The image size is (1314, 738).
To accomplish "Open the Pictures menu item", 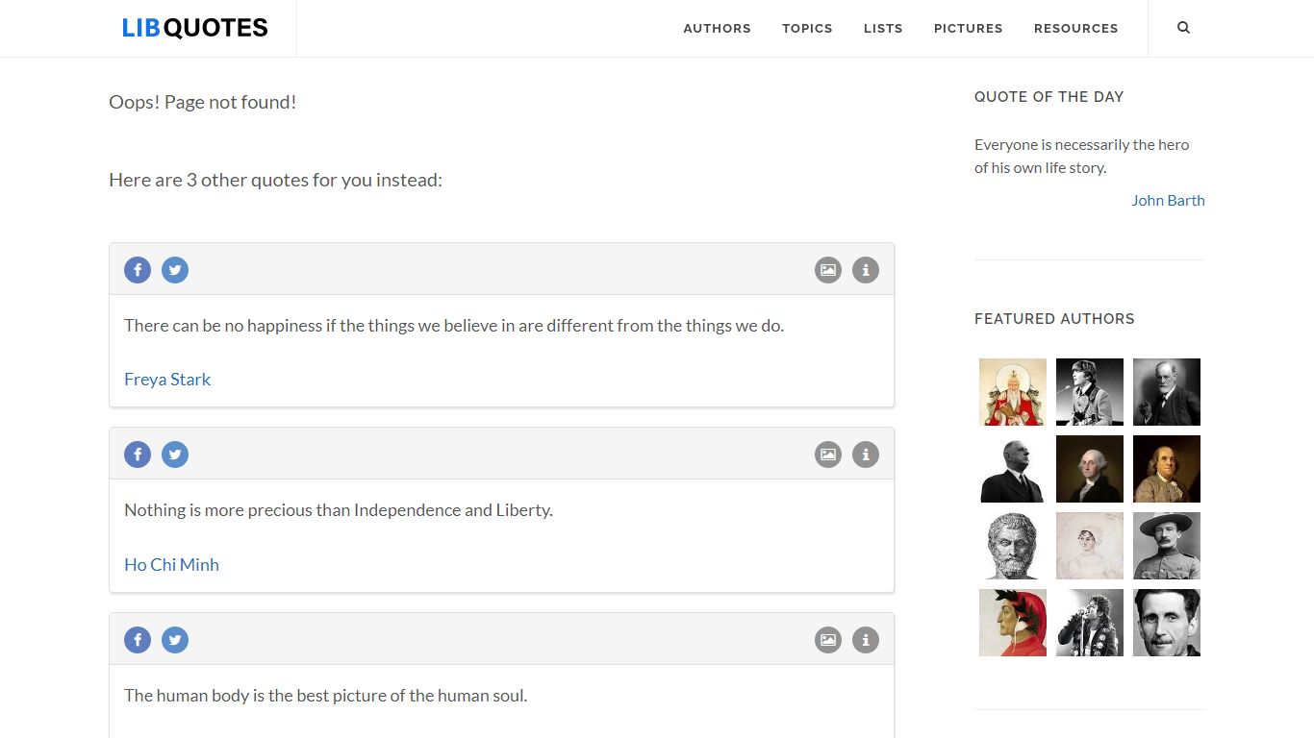I will click(968, 29).
